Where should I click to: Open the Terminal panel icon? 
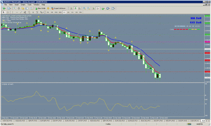27,8
